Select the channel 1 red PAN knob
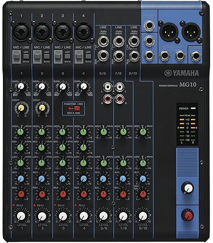213x243 pixels. 21,194
